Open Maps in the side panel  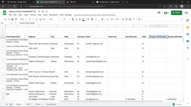(188, 48)
